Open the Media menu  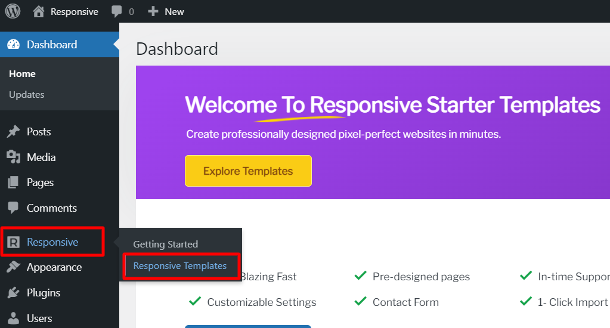click(x=41, y=157)
